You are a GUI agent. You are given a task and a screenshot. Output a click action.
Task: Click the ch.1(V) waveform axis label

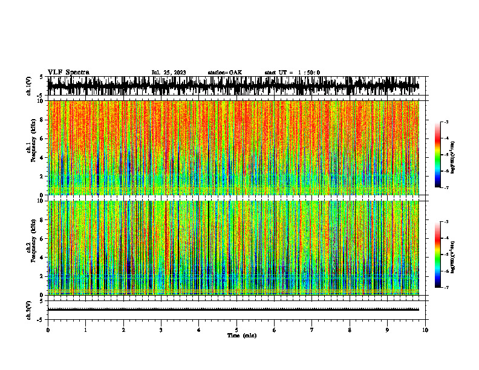(29, 86)
